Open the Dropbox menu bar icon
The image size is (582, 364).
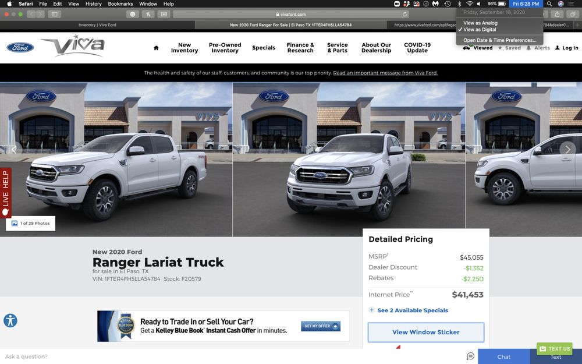click(x=406, y=3)
